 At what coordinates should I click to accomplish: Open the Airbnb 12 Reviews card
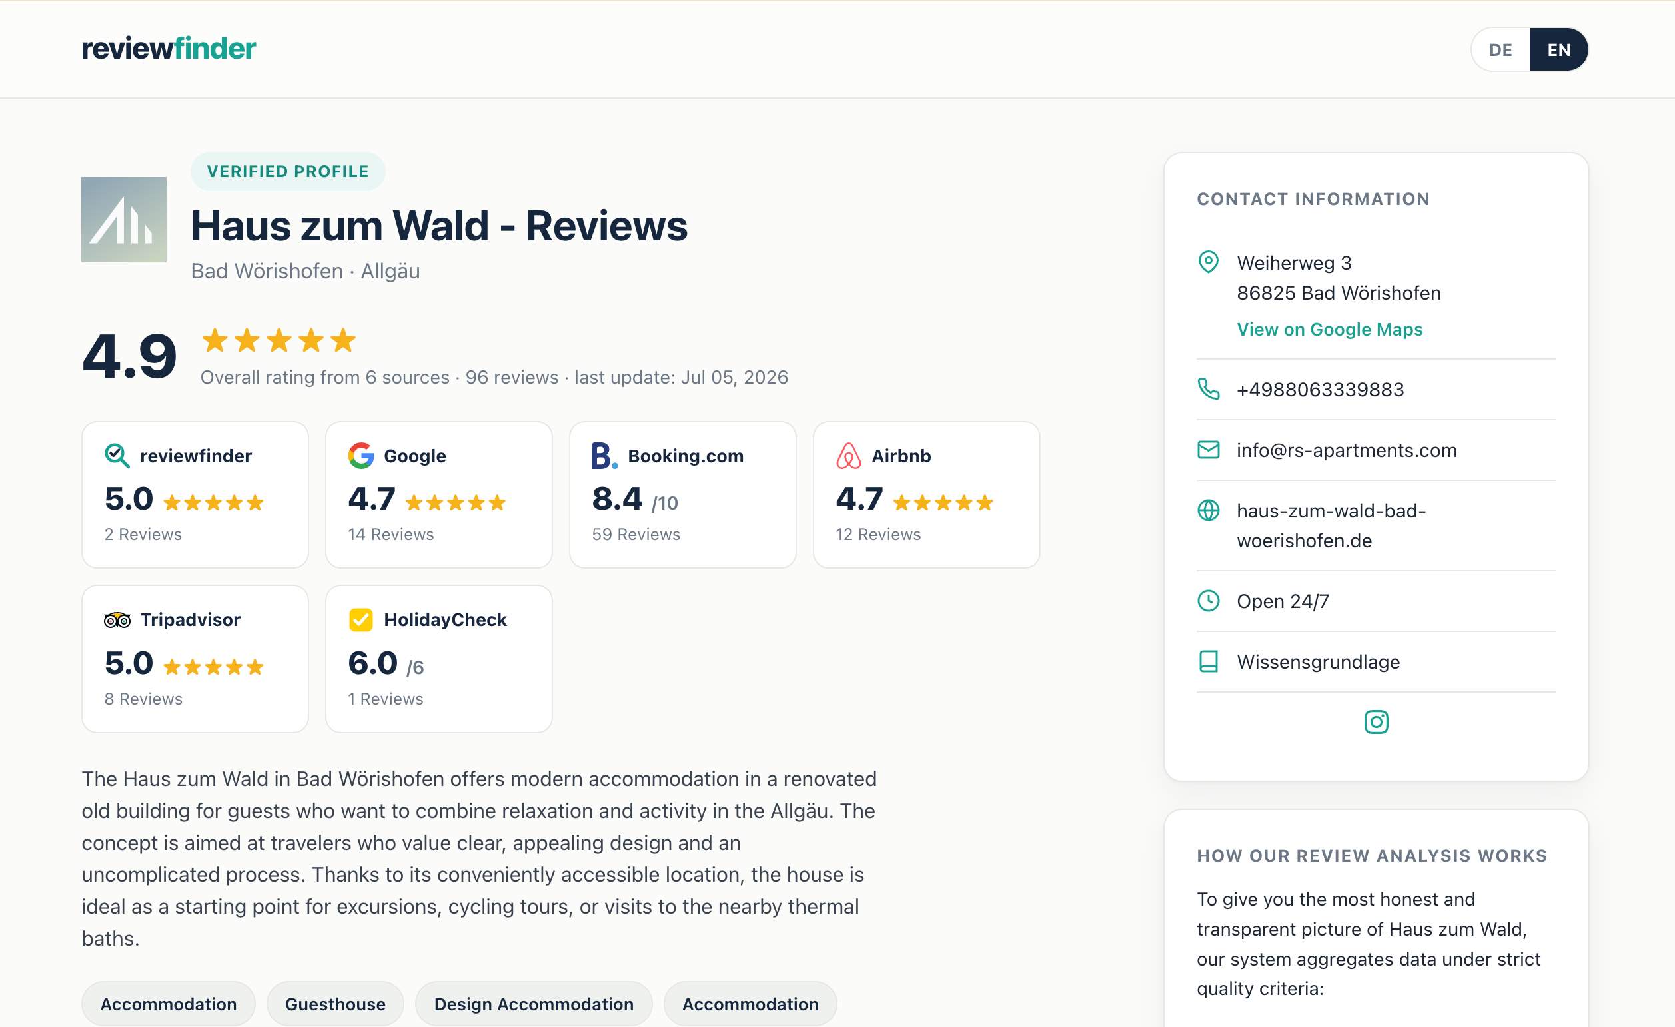click(x=927, y=495)
